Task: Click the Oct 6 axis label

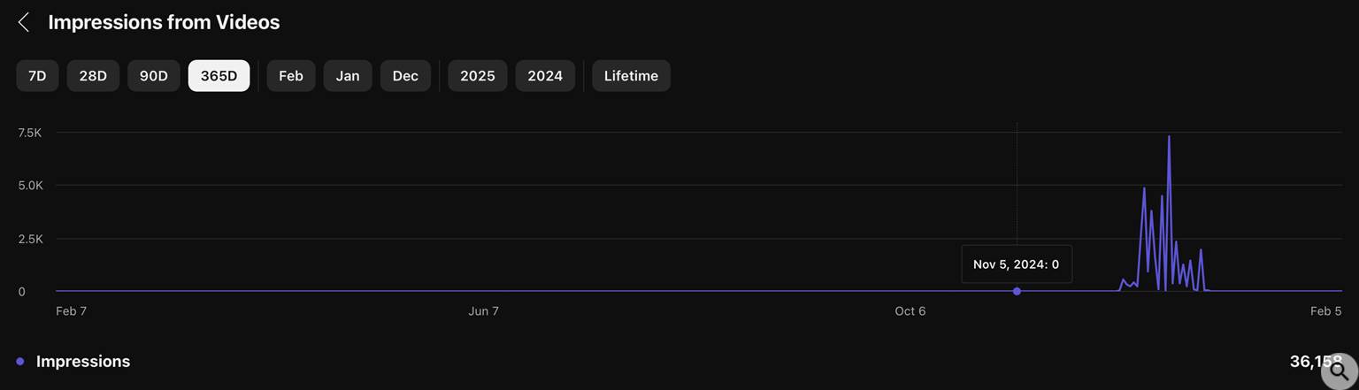Action: [910, 311]
